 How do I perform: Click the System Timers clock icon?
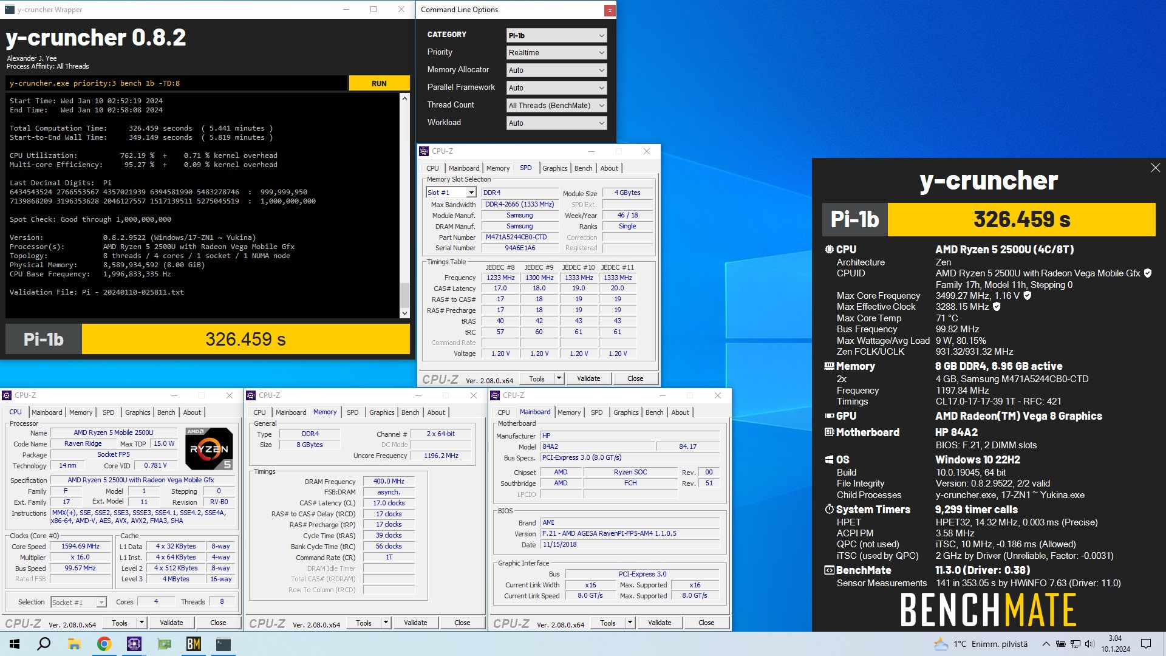pyautogui.click(x=829, y=510)
